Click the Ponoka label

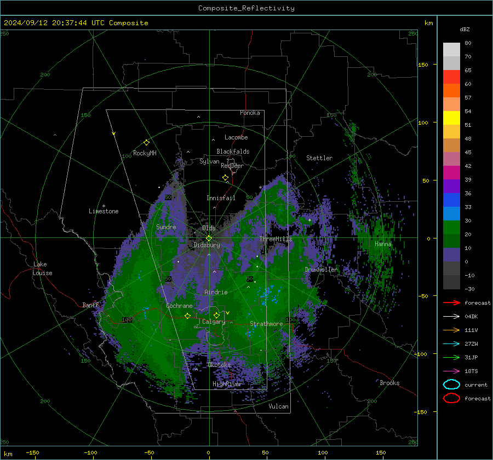(250, 113)
